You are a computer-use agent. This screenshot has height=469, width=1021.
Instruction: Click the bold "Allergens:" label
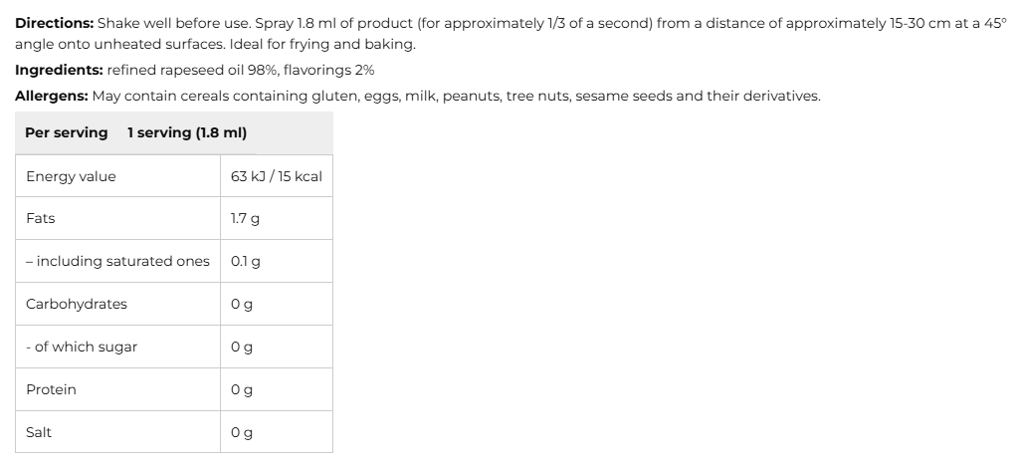click(x=52, y=97)
